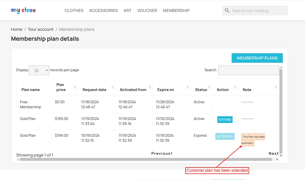Open the MEMBERSHIP menu item

pos(176,10)
